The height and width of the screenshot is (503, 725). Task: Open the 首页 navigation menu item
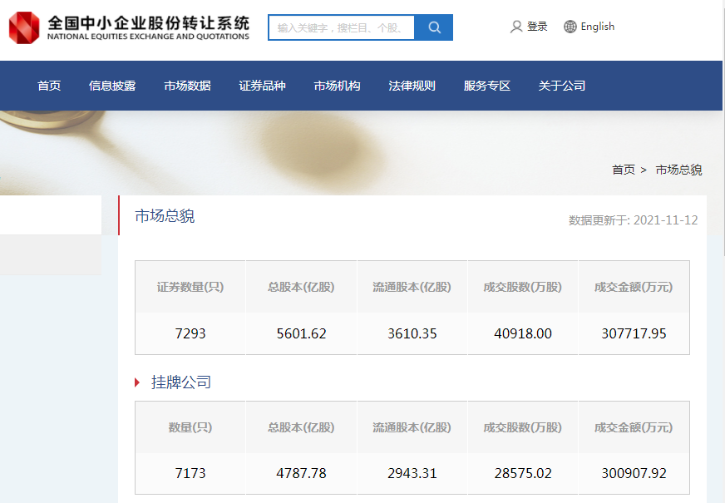49,86
